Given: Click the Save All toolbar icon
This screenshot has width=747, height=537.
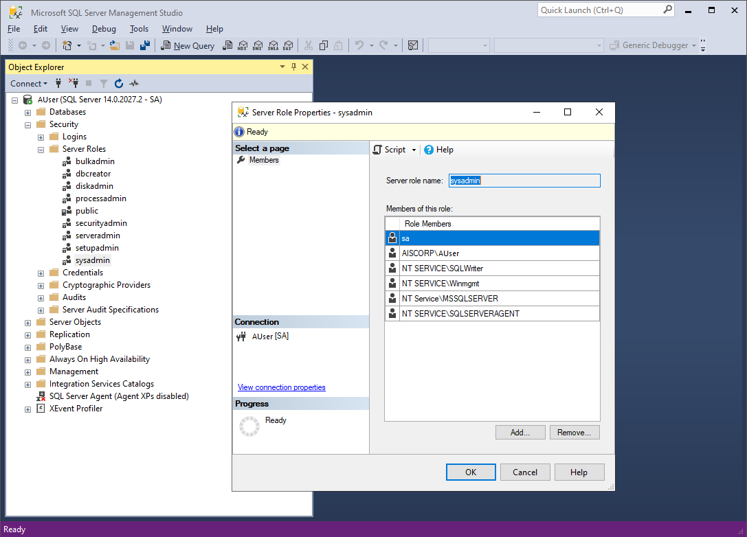Looking at the screenshot, I should (145, 45).
